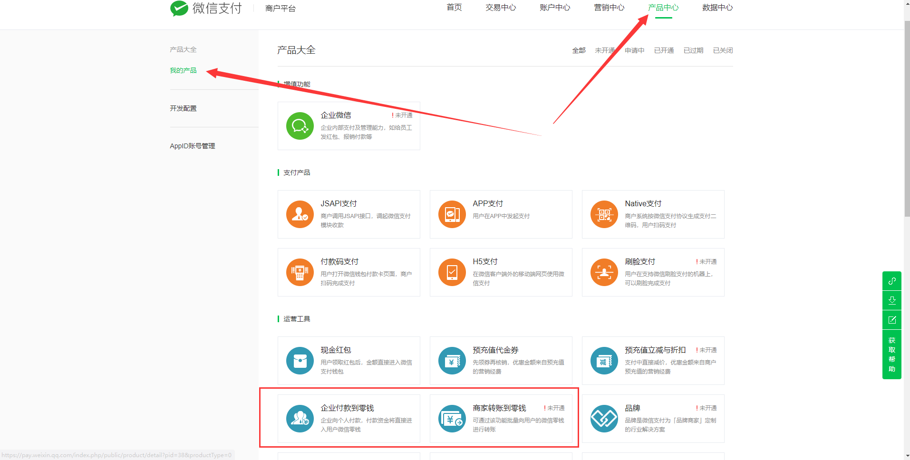Click the 企业付款到零钱 card description text

(366, 425)
